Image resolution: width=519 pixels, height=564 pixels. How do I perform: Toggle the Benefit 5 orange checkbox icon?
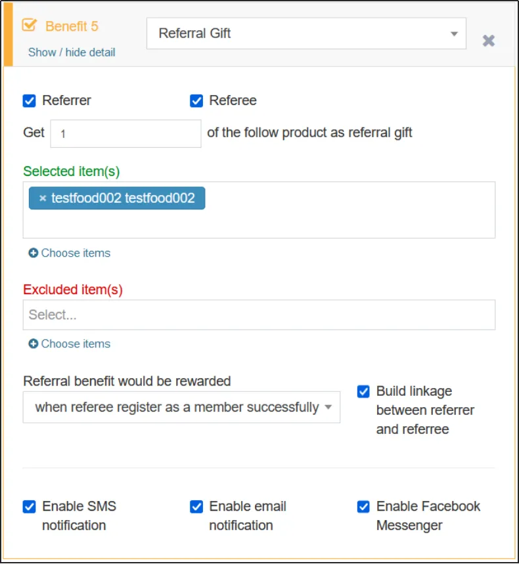coord(30,26)
